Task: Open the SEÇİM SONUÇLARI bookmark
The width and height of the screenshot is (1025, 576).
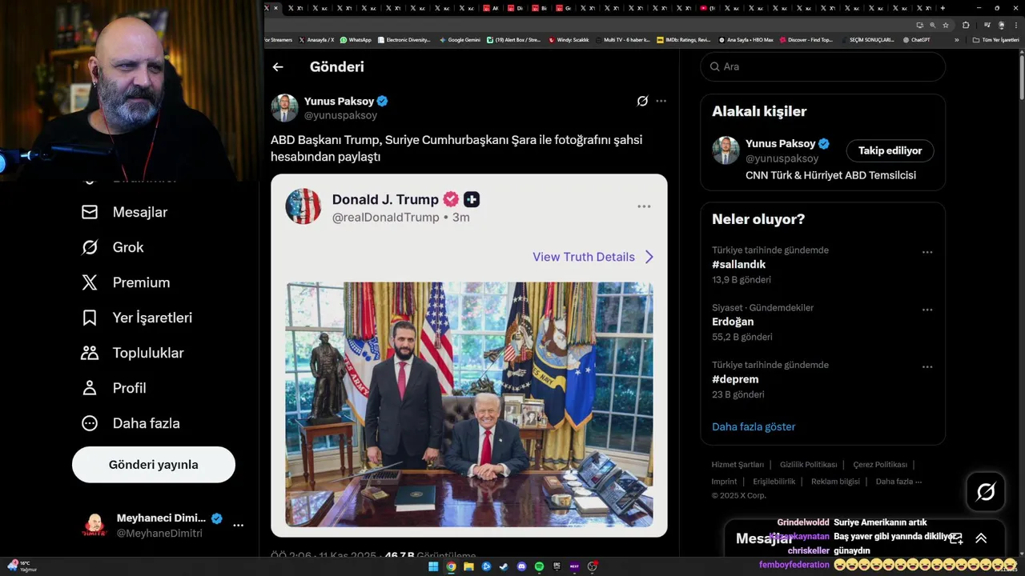Action: point(868,39)
